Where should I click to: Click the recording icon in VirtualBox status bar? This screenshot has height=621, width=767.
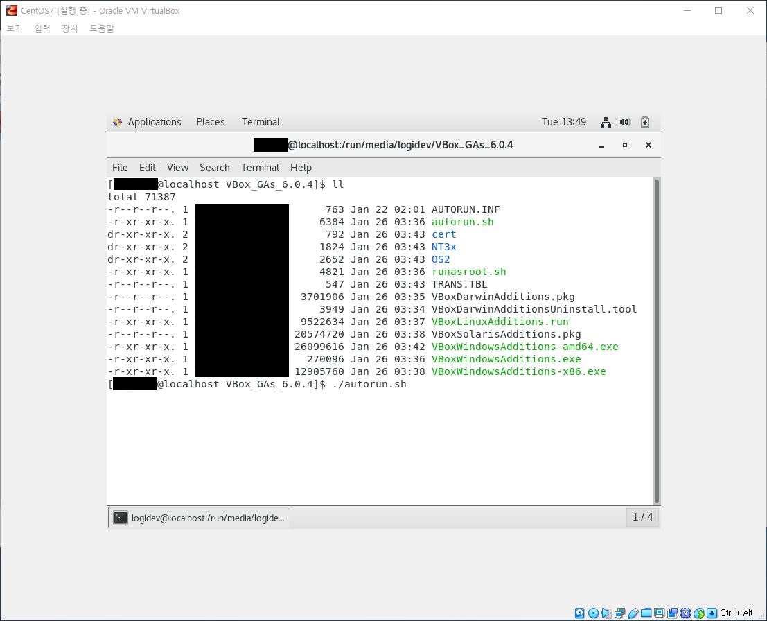pos(673,613)
